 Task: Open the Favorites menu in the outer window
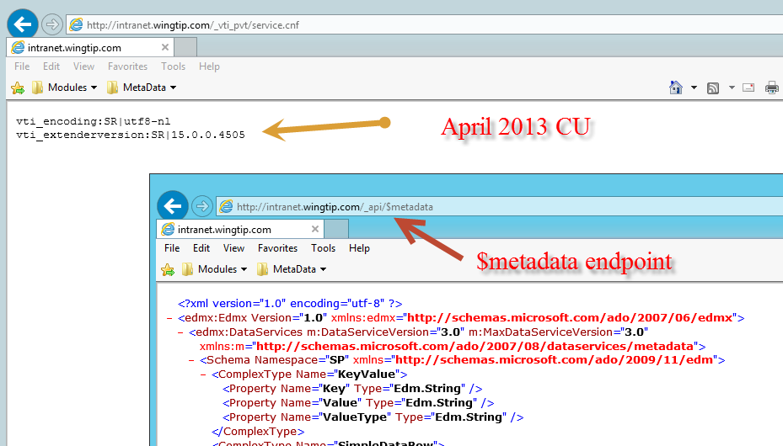tap(128, 66)
